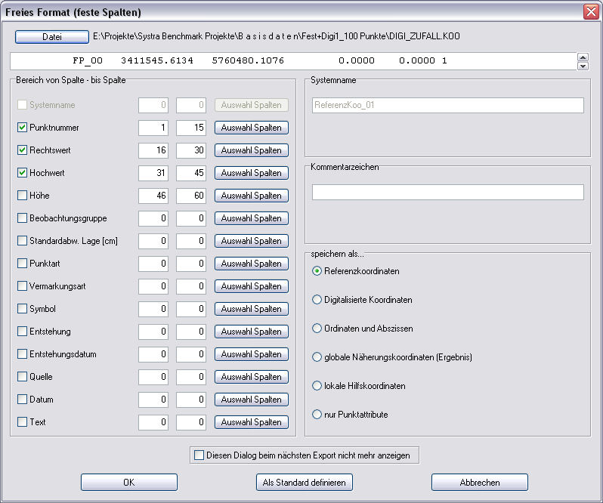This screenshot has height=503, width=603.
Task: Select nur Punktattribute radio button
Action: pyautogui.click(x=317, y=415)
